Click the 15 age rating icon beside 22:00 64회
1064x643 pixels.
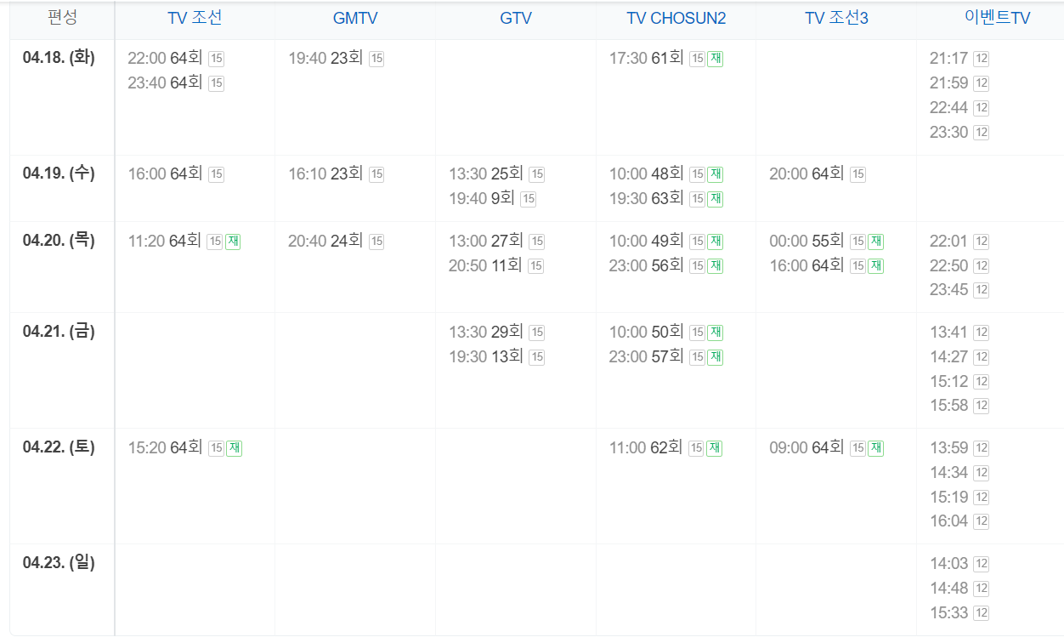[x=216, y=59]
